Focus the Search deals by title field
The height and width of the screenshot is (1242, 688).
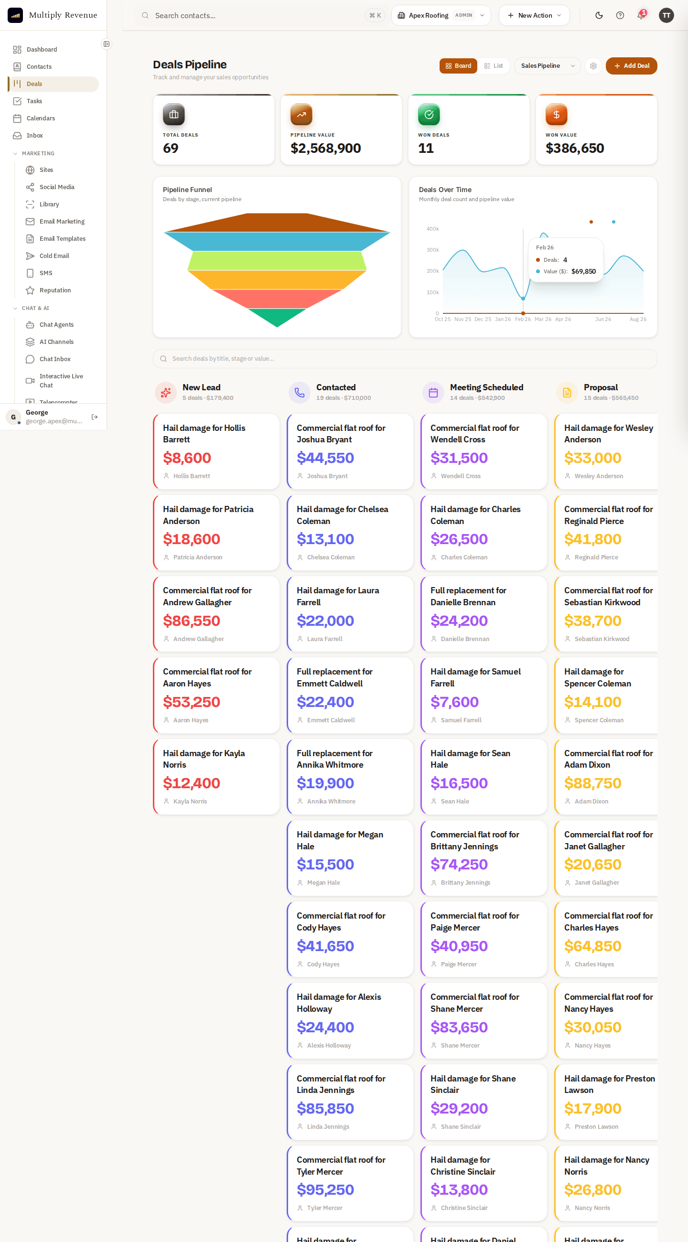405,359
